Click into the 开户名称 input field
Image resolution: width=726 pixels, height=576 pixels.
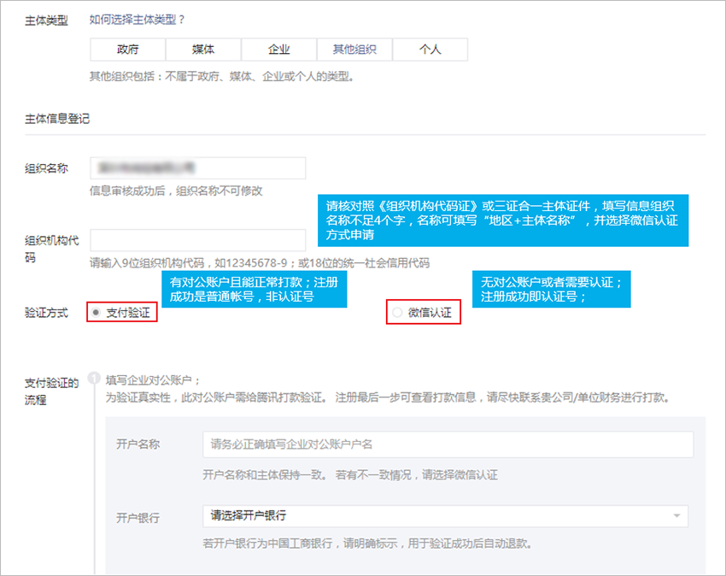coord(448,444)
